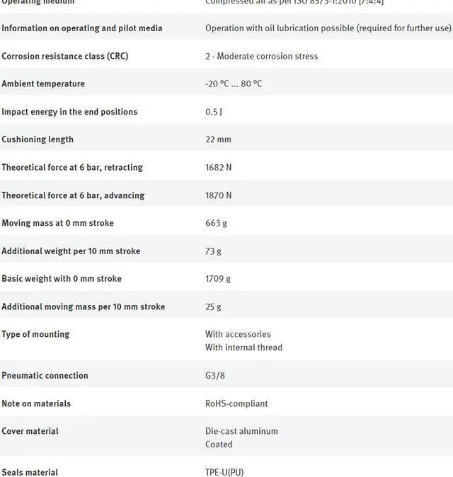Click the "Cushioning length" label

pos(38,139)
